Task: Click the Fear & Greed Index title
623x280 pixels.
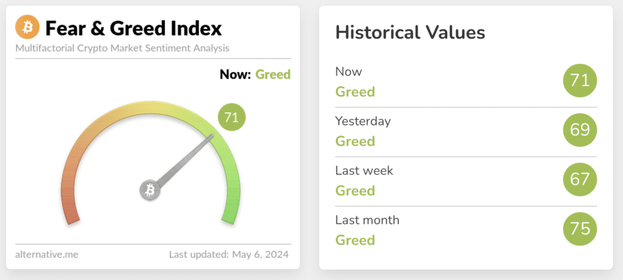Action: point(134,28)
